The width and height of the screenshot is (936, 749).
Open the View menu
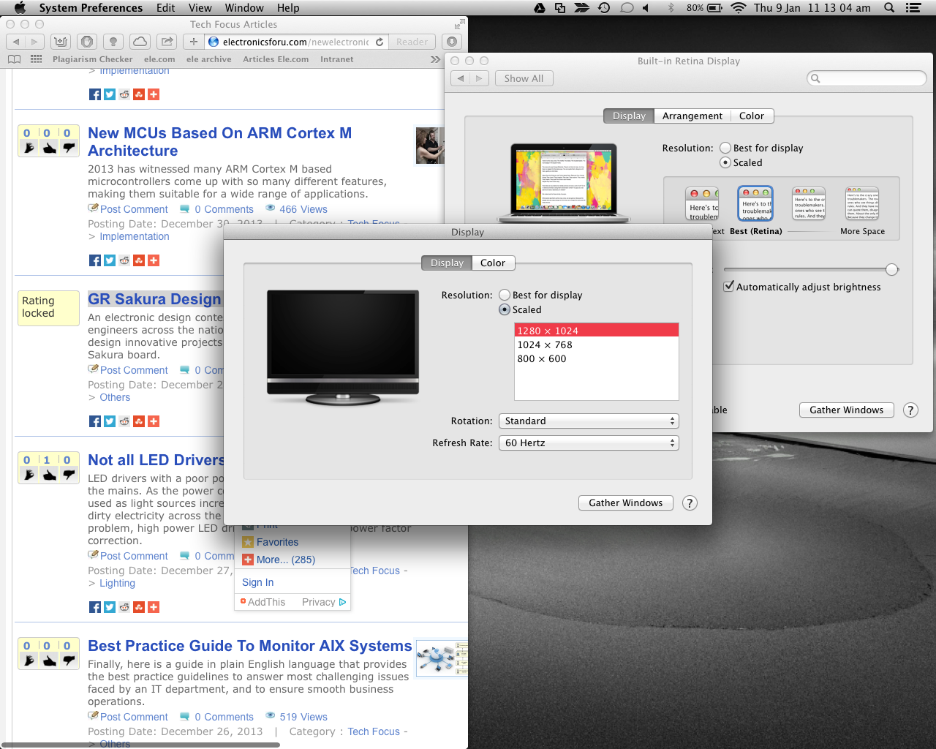(200, 8)
